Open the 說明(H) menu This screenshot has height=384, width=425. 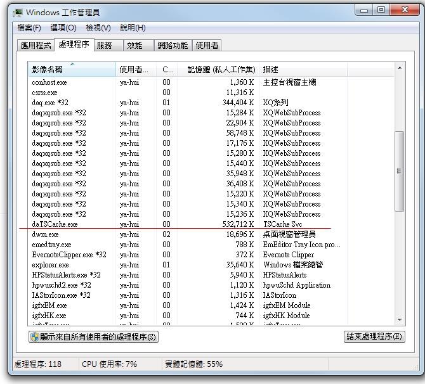pos(133,28)
